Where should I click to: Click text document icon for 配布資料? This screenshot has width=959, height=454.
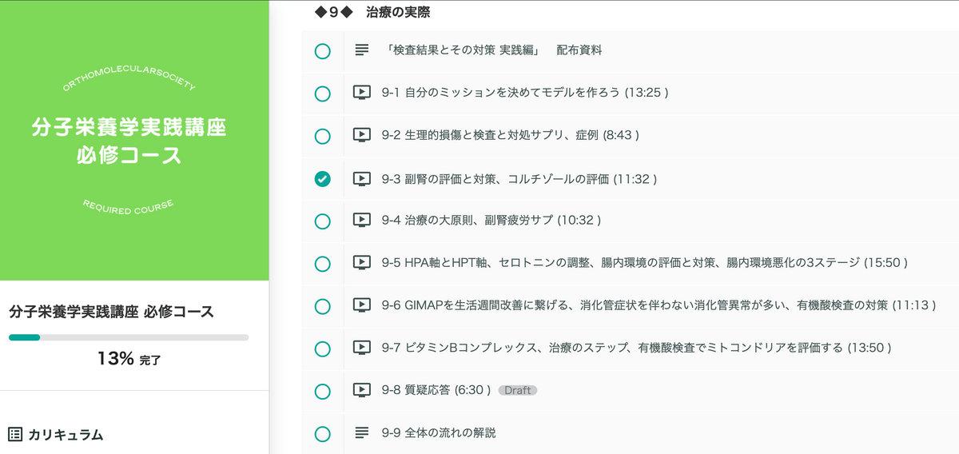pyautogui.click(x=362, y=50)
